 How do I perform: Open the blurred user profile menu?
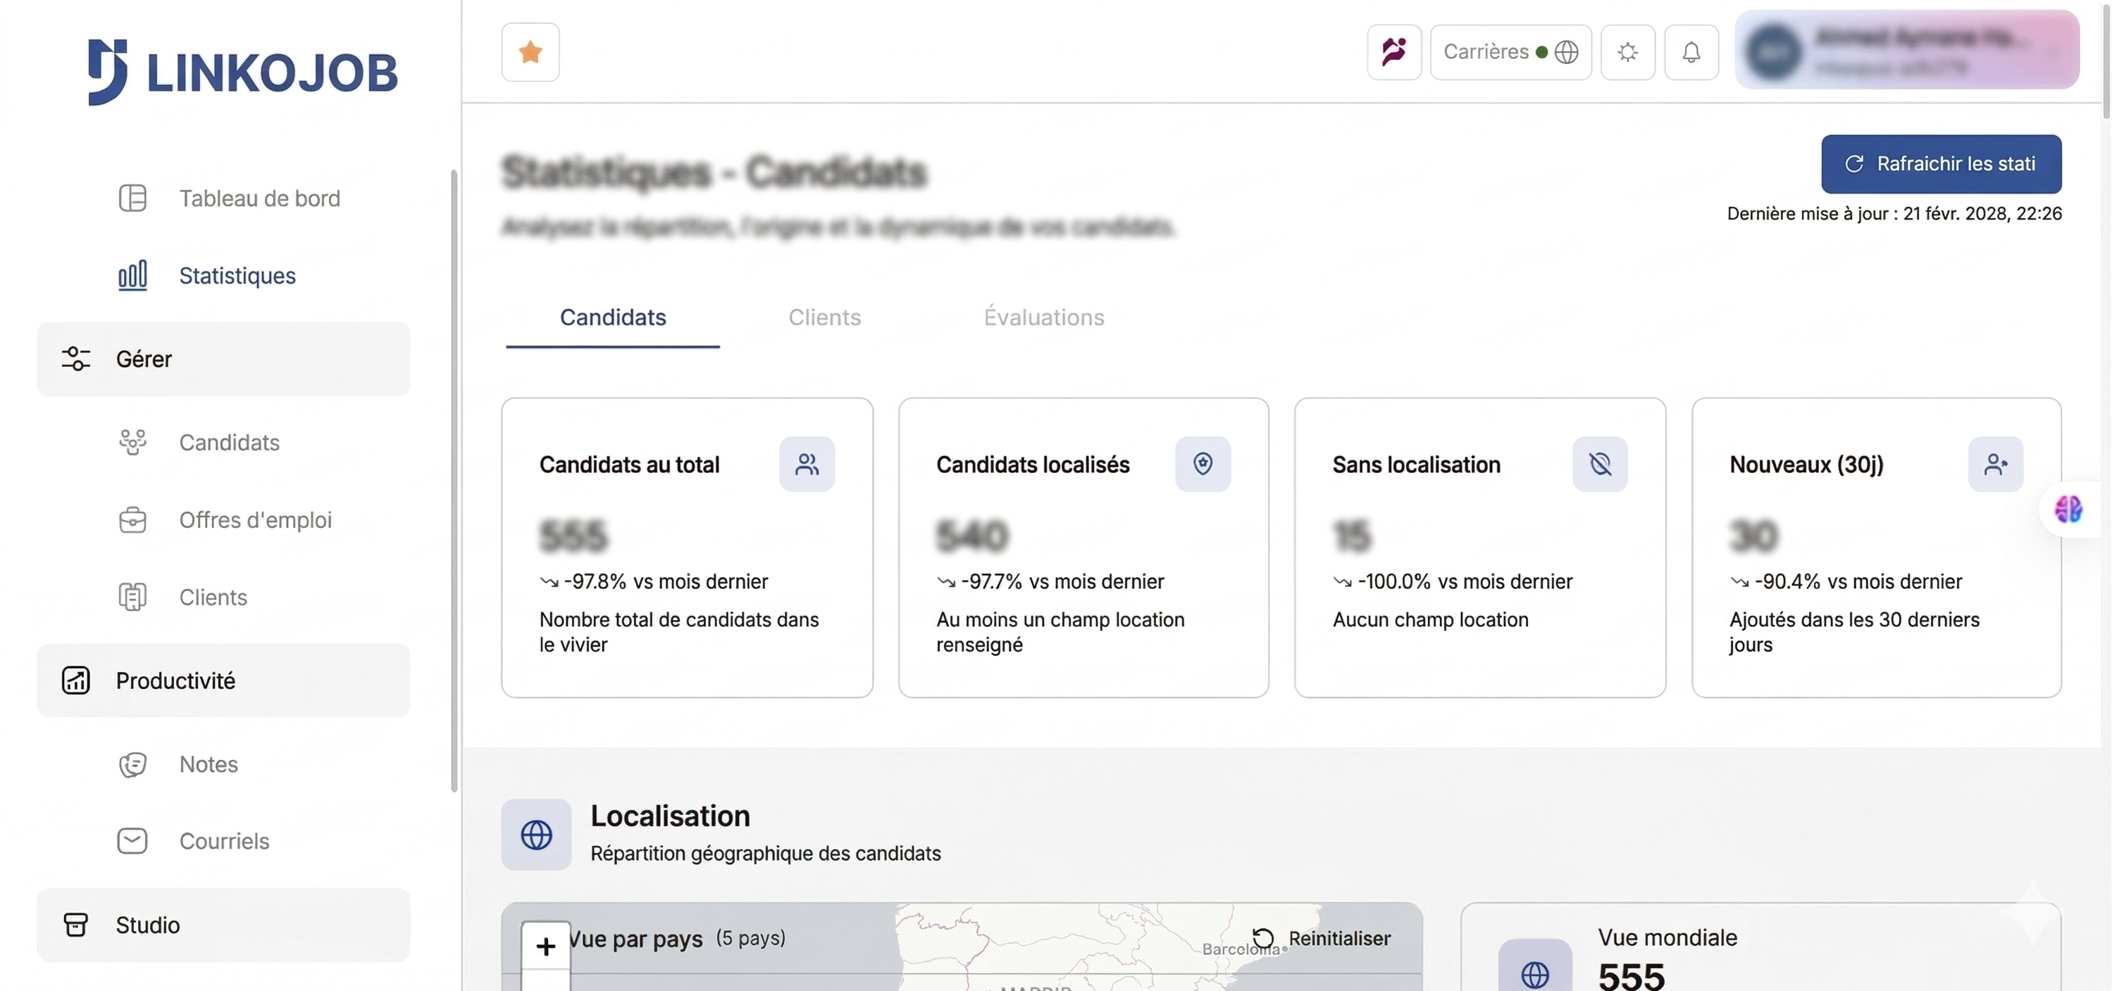(1906, 51)
